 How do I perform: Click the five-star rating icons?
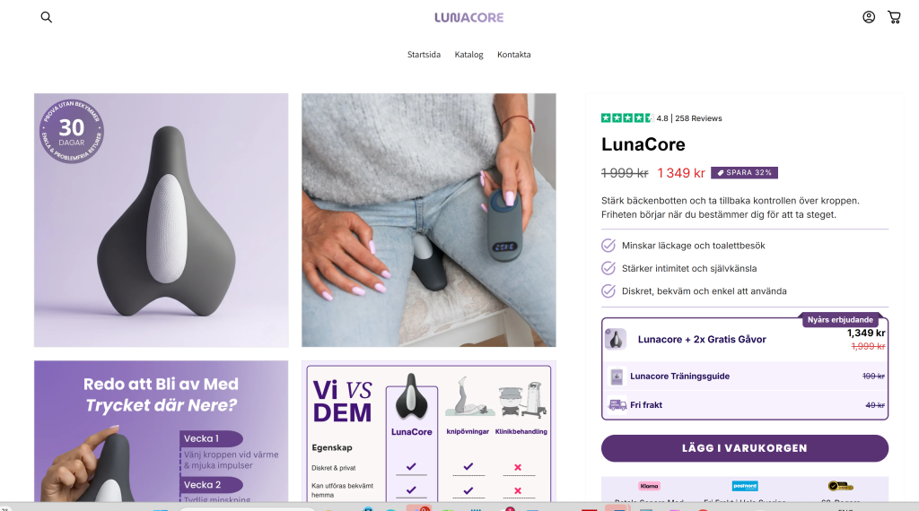[626, 118]
